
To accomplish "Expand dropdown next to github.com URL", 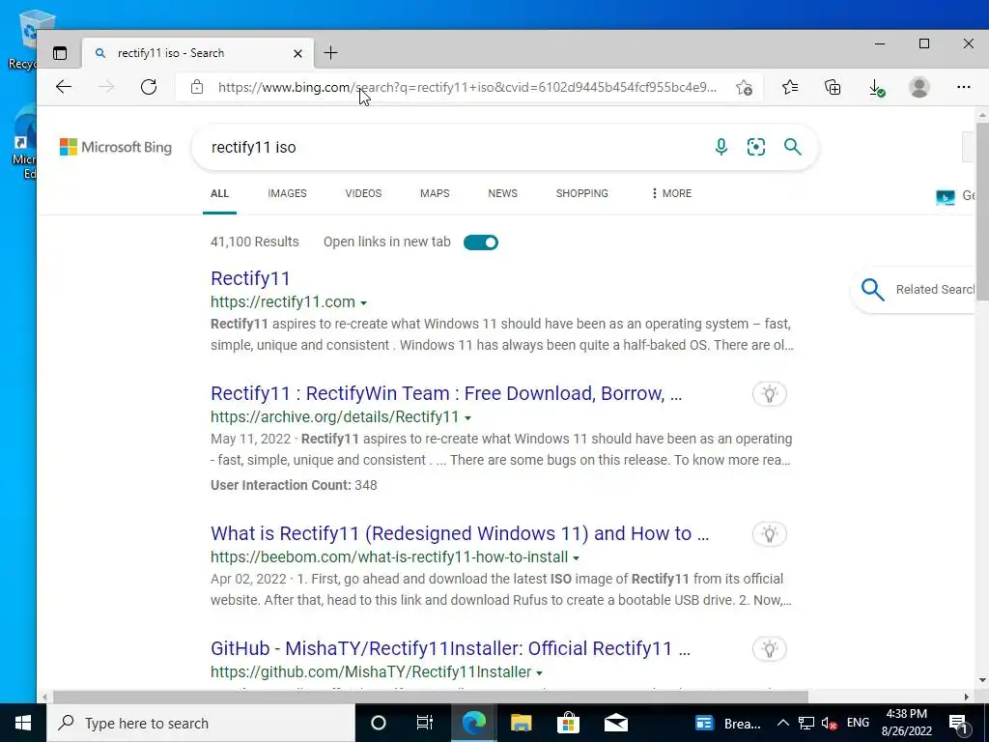I will (539, 673).
